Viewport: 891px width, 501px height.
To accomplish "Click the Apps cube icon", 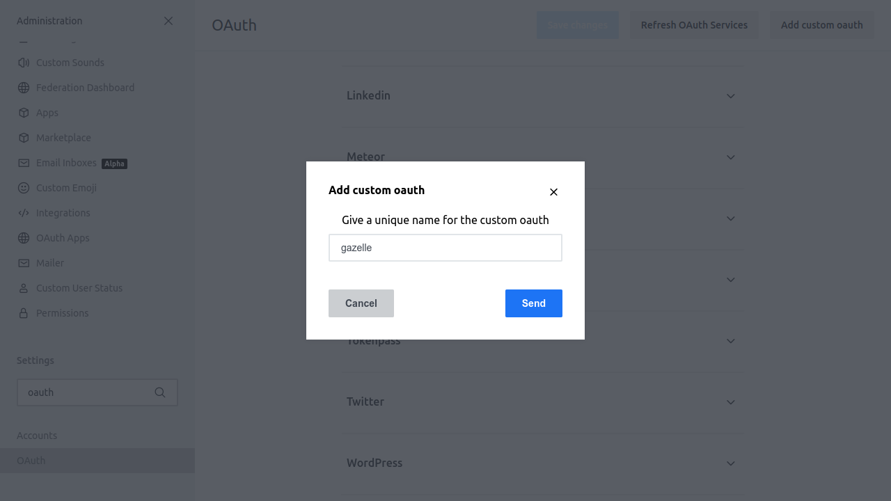I will [x=24, y=113].
